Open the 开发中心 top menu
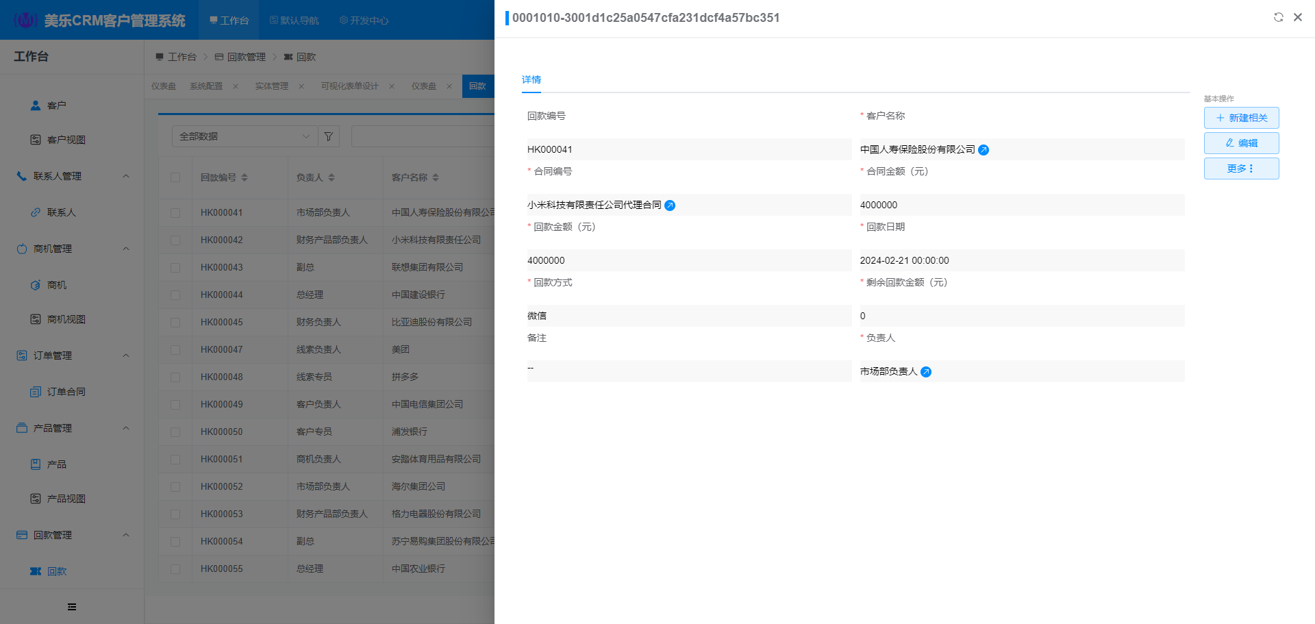1315x624 pixels. coord(364,21)
